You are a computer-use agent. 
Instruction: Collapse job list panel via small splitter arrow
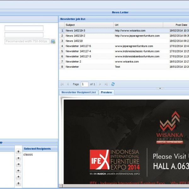[160, 89]
